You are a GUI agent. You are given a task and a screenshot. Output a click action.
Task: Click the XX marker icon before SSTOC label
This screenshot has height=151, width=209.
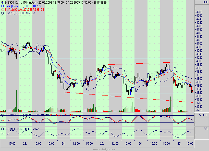(x=2, y=115)
